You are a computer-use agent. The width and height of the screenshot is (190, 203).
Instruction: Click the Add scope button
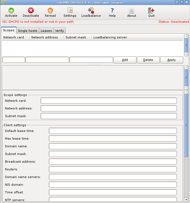125,60
